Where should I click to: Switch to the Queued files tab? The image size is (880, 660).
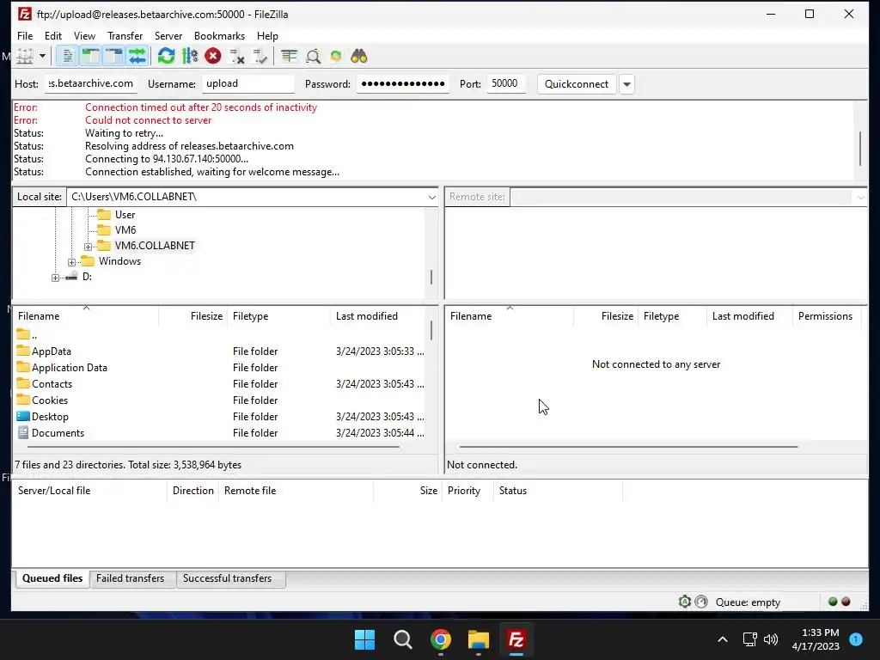click(x=52, y=578)
